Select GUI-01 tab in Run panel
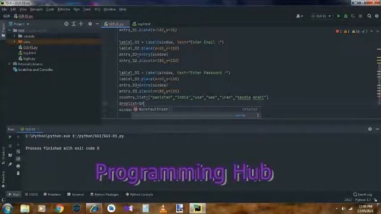The width and height of the screenshot is (381, 214). pyautogui.click(x=29, y=129)
